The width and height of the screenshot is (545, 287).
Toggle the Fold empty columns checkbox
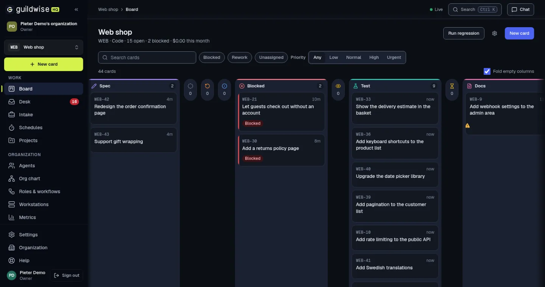pos(487,71)
